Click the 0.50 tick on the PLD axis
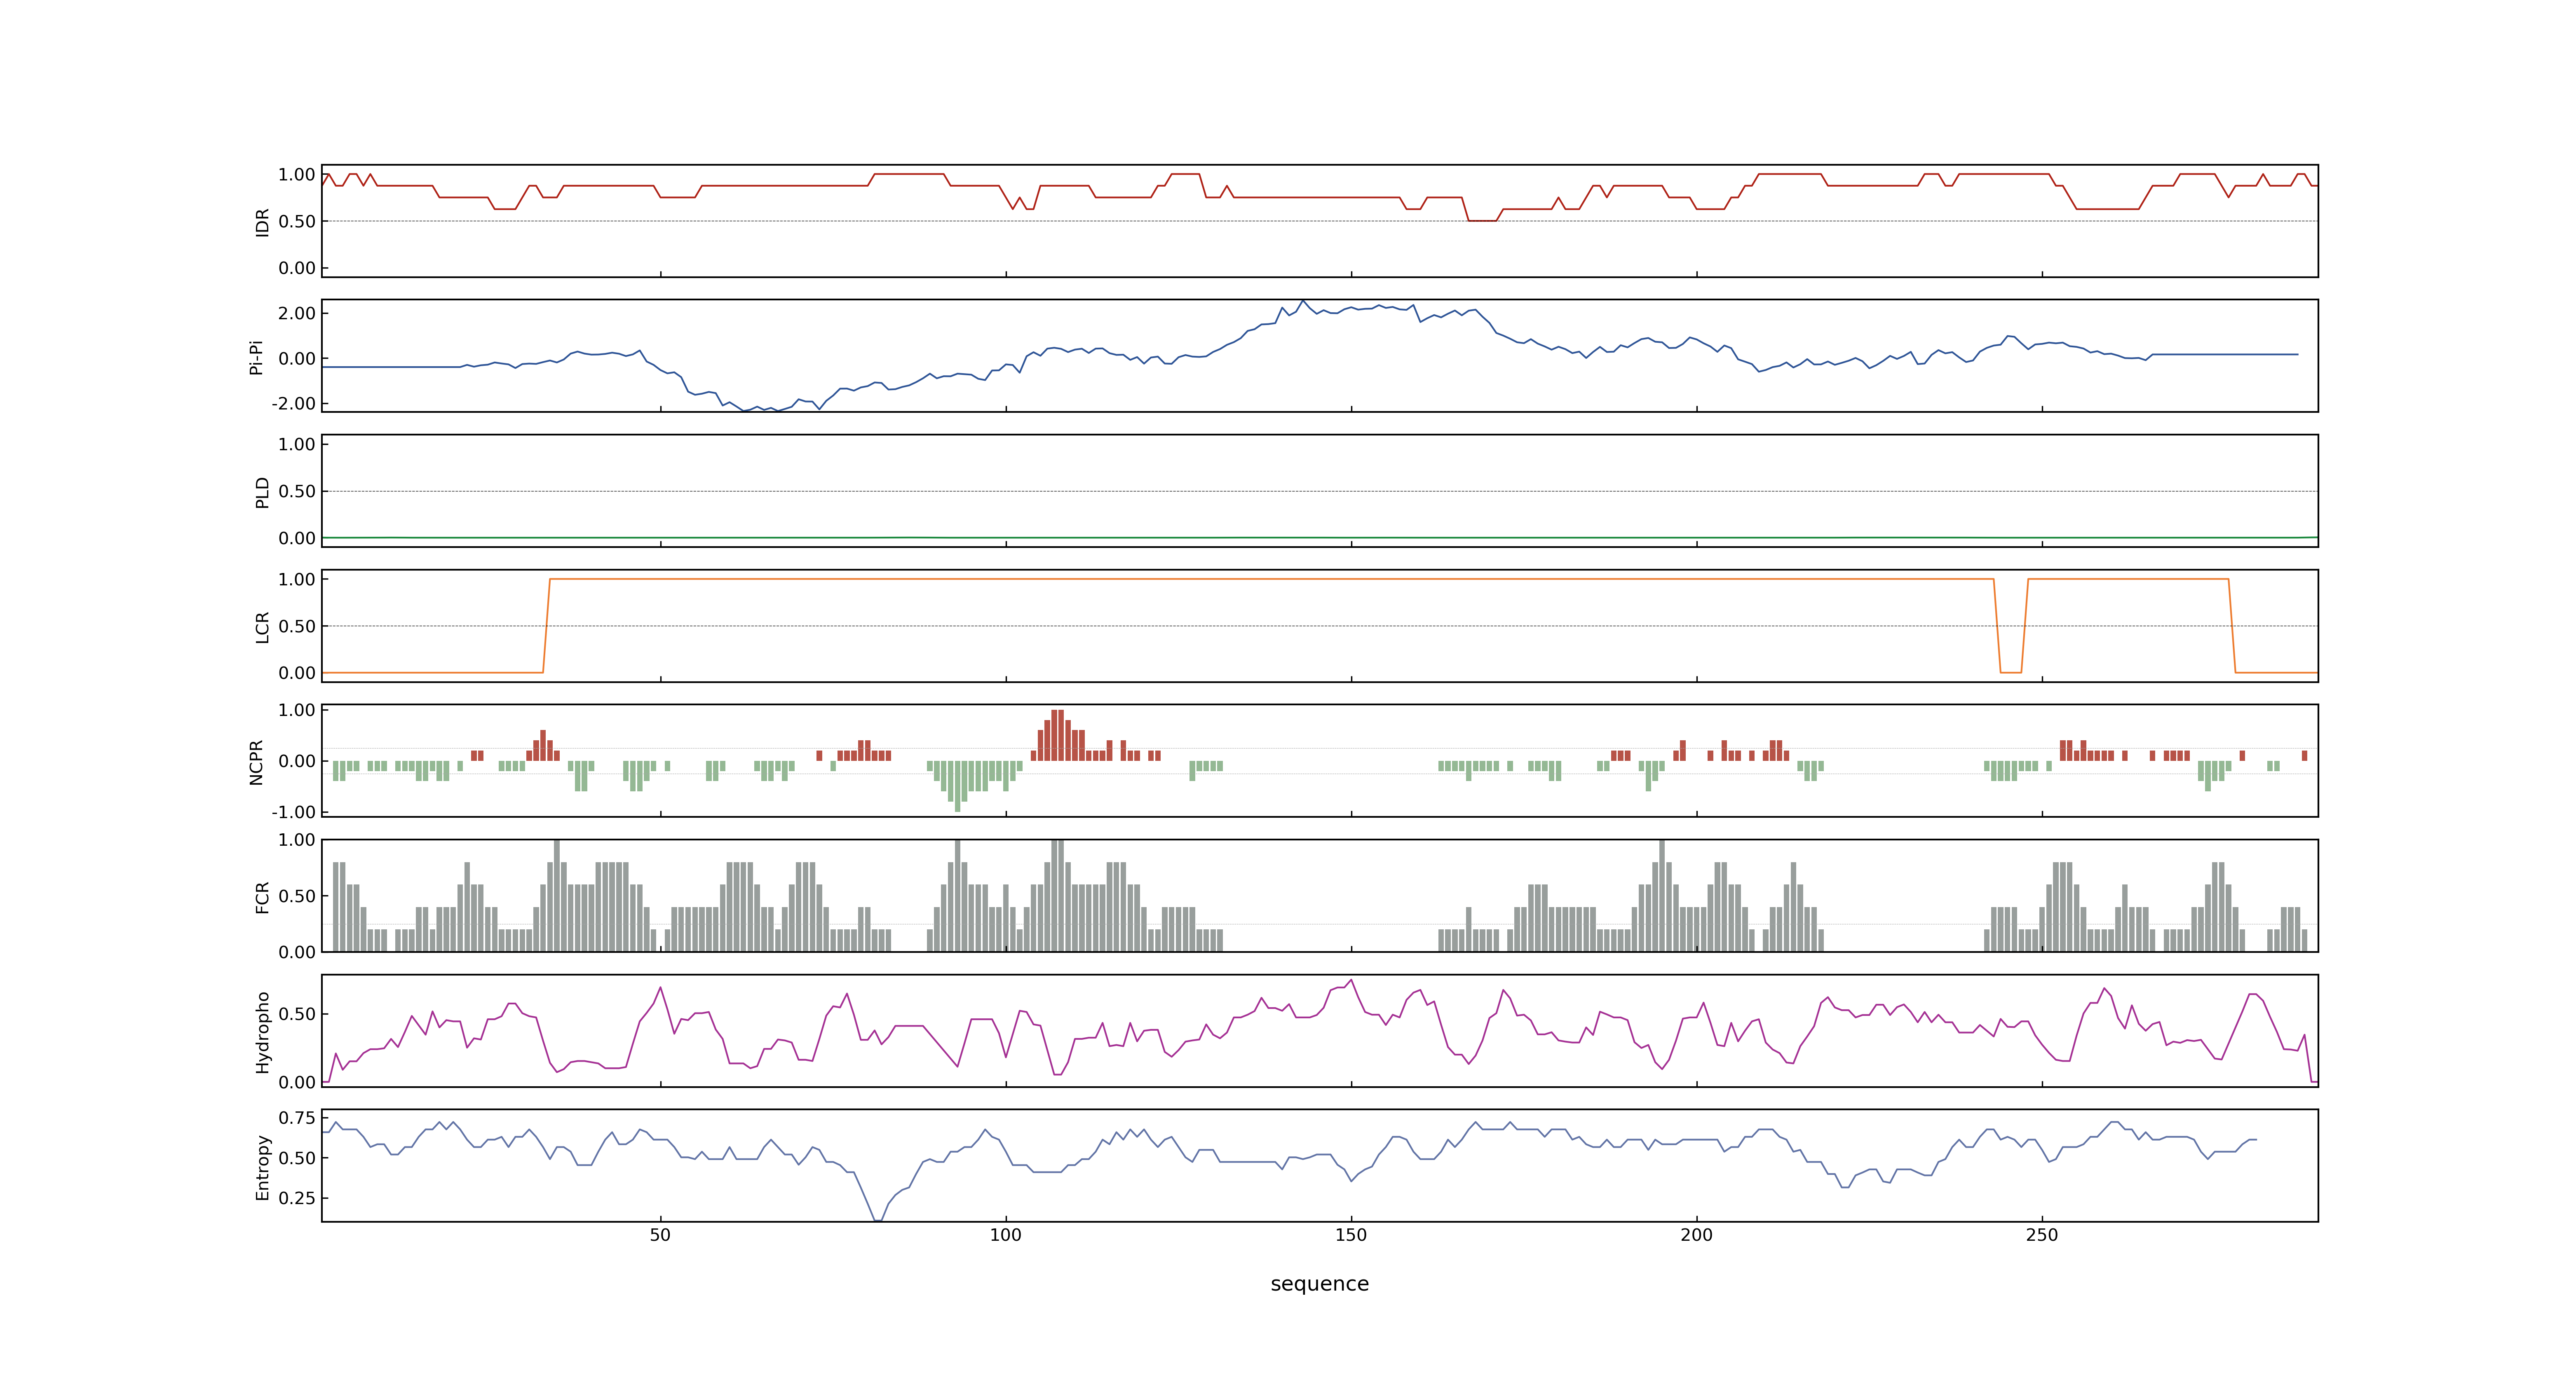 (297, 491)
